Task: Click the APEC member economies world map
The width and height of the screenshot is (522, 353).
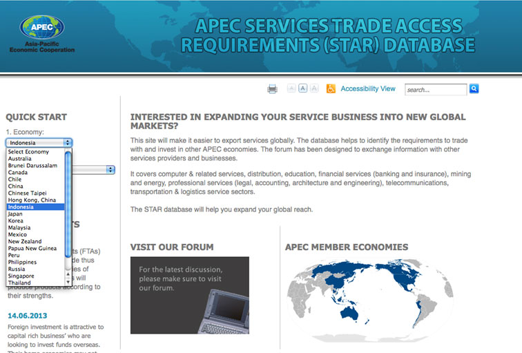Action: point(370,300)
